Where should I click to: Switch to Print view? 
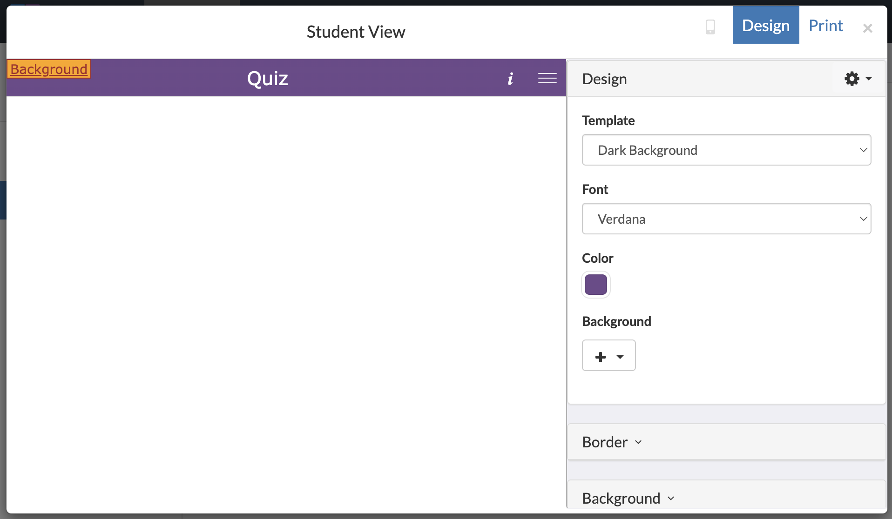[x=825, y=26]
